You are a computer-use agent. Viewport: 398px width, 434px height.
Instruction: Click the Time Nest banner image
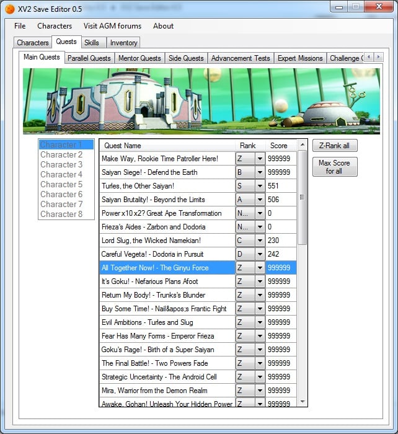(x=201, y=101)
